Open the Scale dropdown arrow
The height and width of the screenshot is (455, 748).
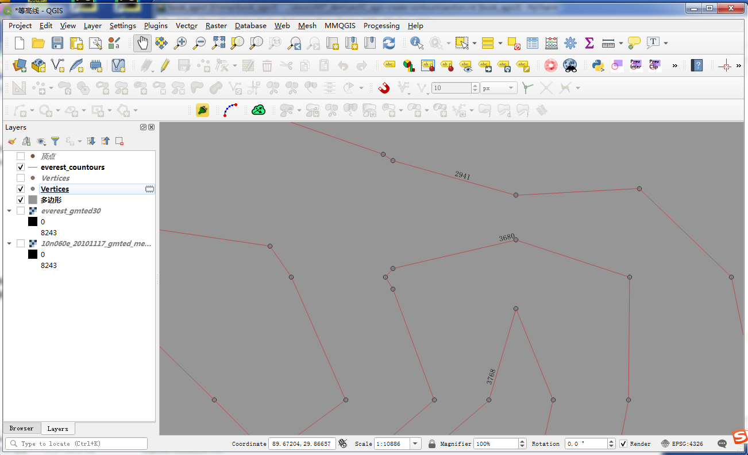416,444
